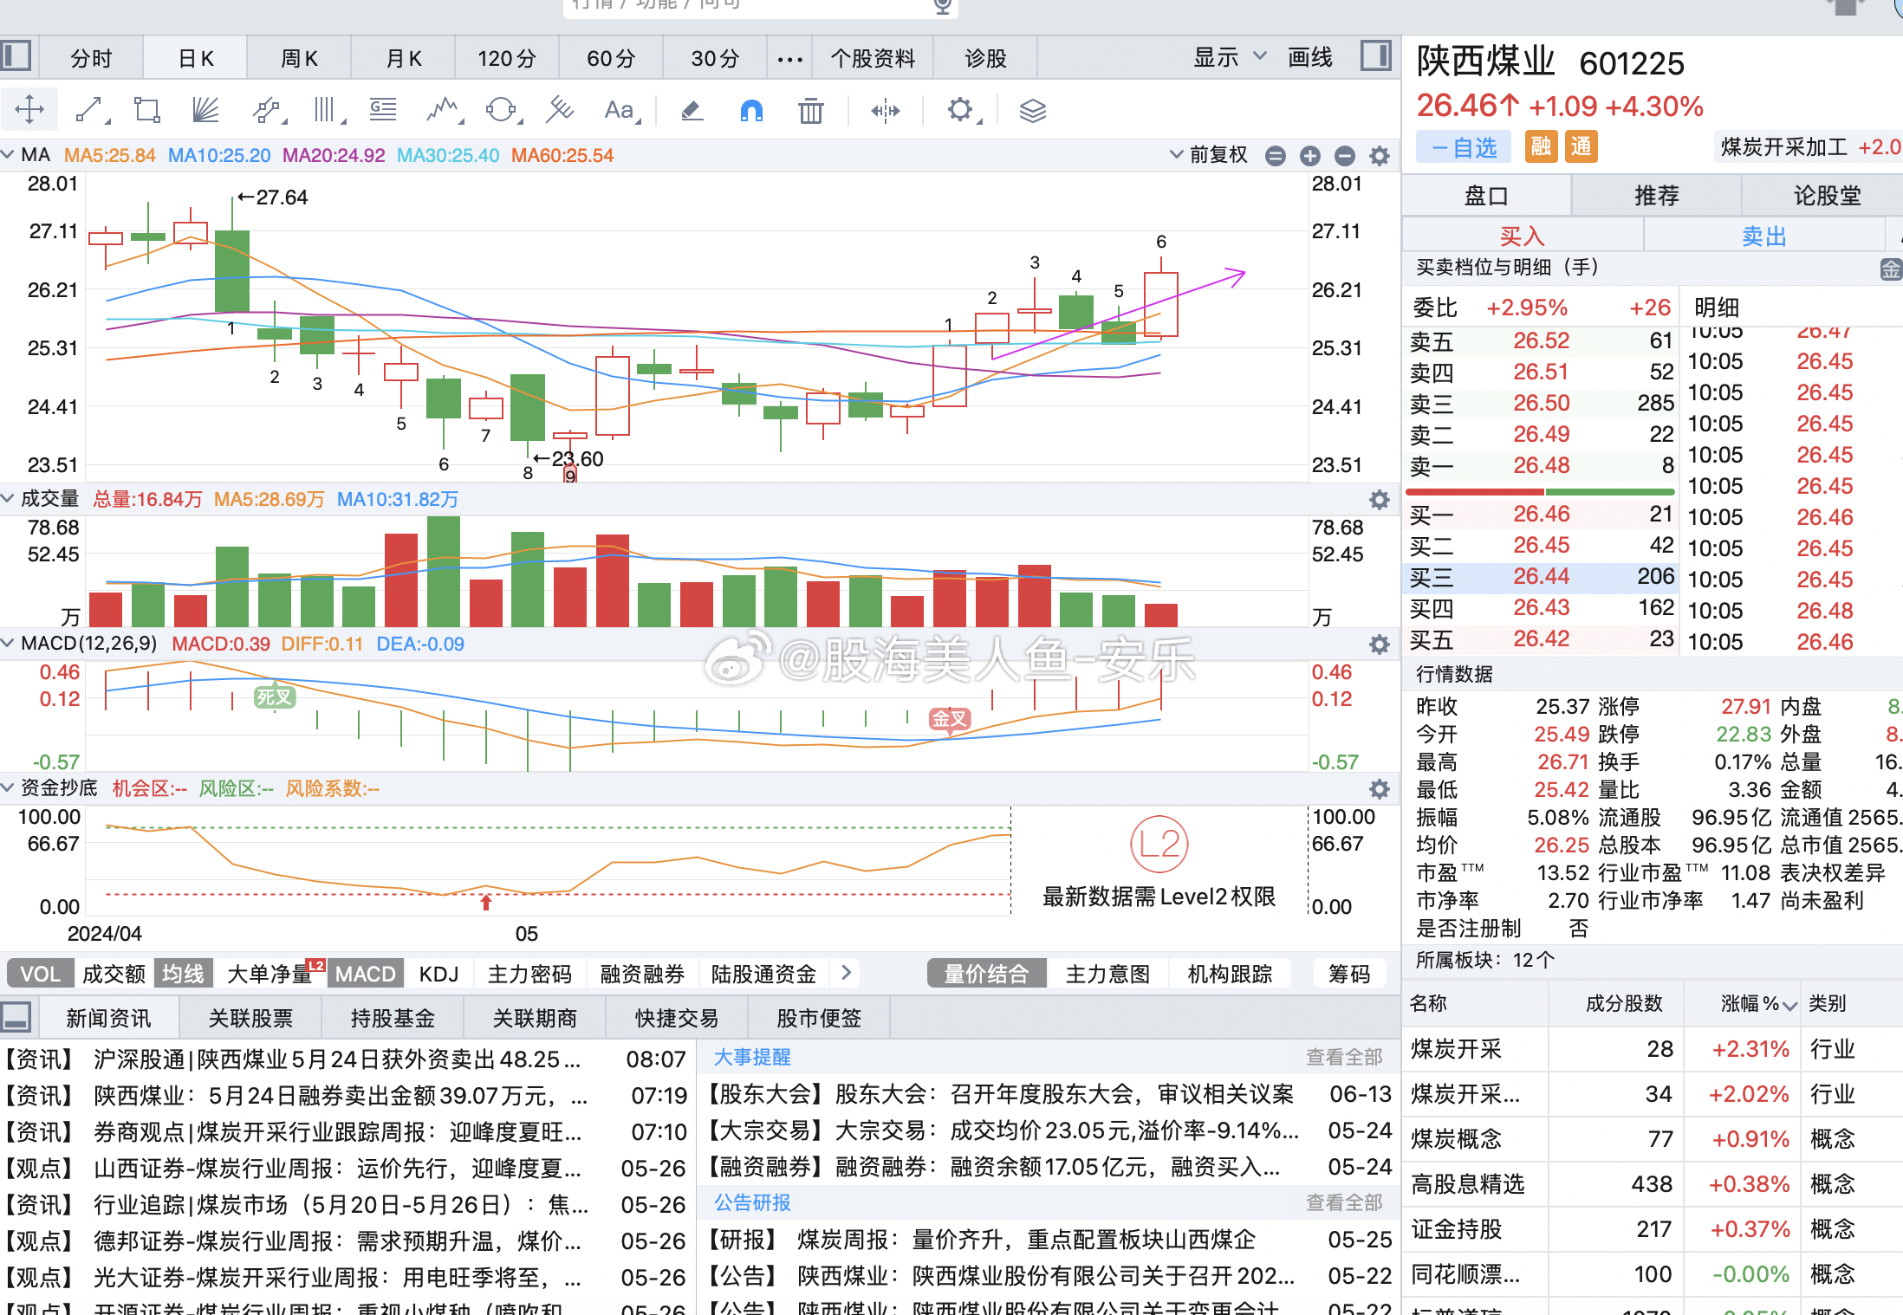The image size is (1903, 1315).
Task: Sort by 涨幅% column arrow
Action: pos(1790,1004)
